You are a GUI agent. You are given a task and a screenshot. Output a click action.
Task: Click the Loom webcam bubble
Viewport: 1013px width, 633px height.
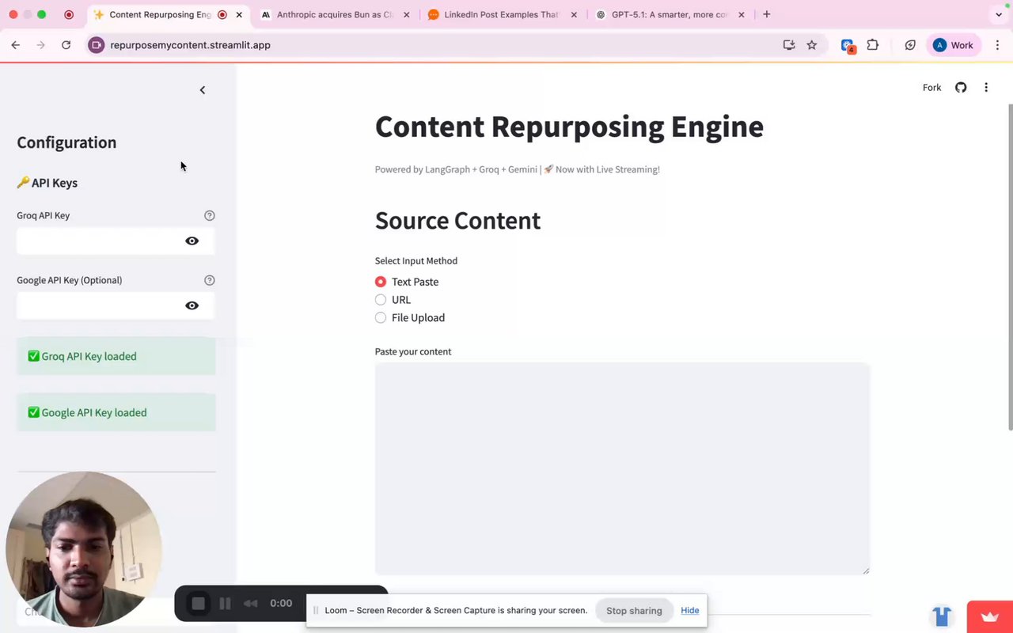coord(84,549)
